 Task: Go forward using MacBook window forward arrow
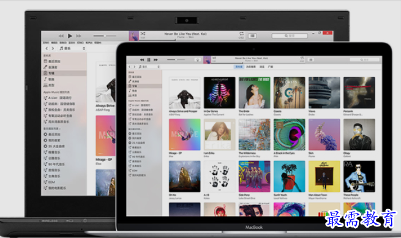[x=134, y=67]
